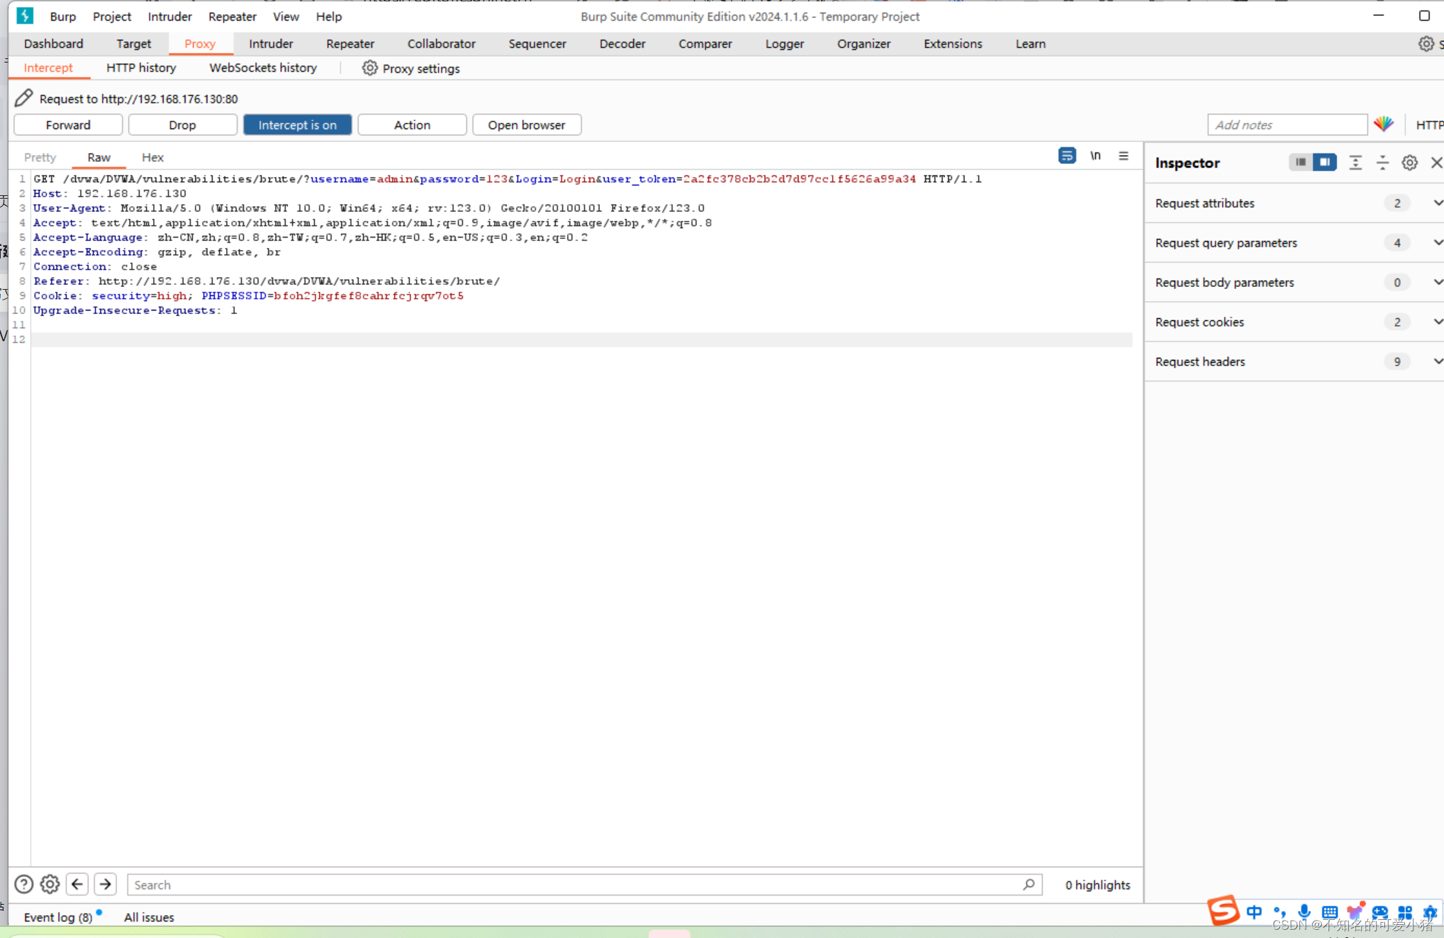This screenshot has width=1444, height=938.
Task: Set Inspector single-column layout
Action: pyautogui.click(x=1300, y=162)
